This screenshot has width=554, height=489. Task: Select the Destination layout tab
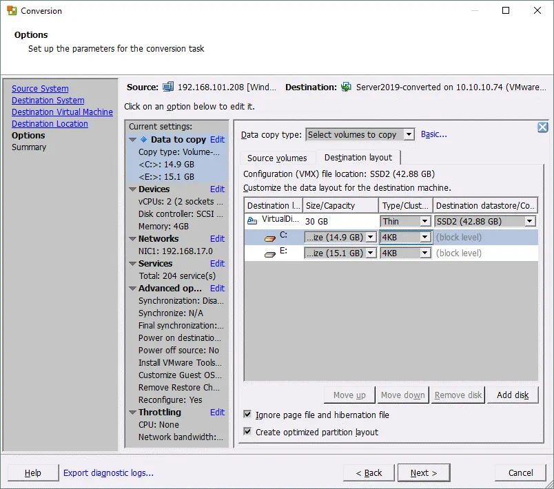(358, 158)
